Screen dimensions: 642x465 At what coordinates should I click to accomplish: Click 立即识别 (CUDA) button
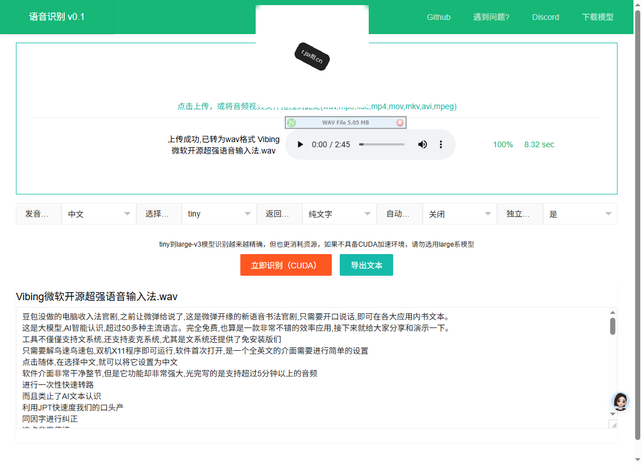click(x=286, y=265)
